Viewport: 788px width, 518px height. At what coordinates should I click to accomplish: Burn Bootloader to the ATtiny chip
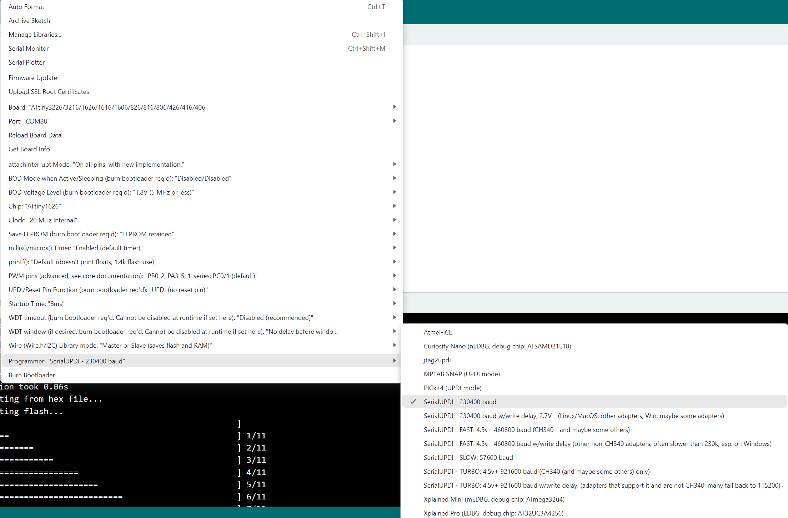[31, 375]
